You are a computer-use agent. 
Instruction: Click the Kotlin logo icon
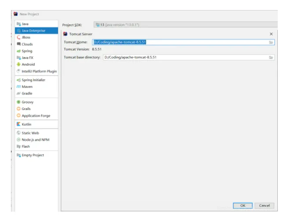click(x=19, y=124)
